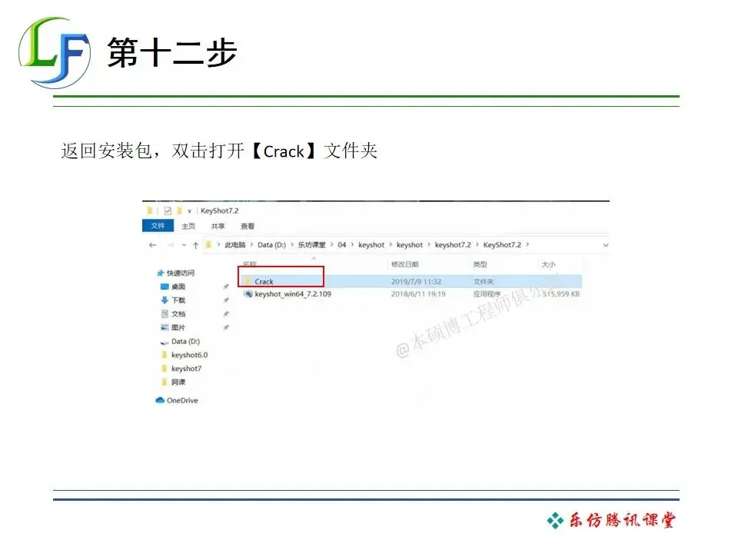Click the OneDrive cloud icon

tap(160, 400)
